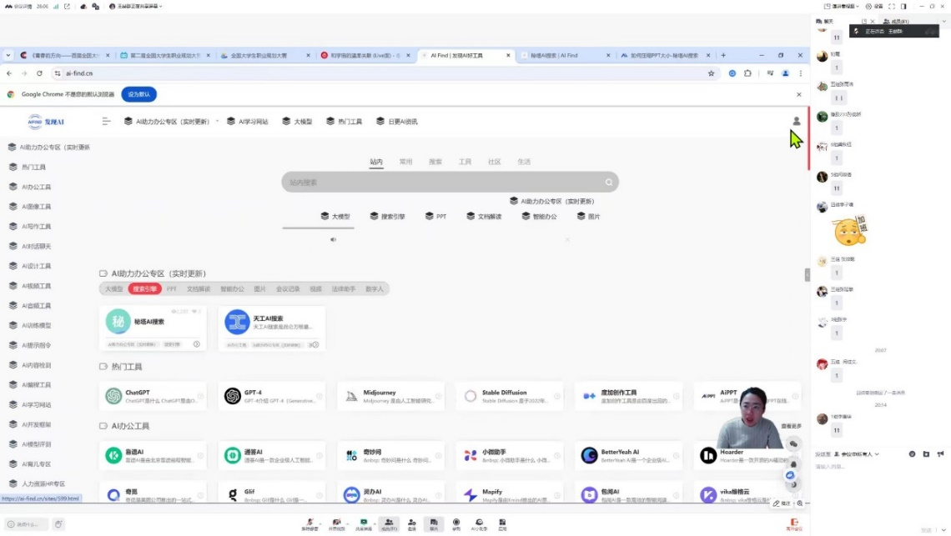Select the PPT category filter pill
Screen dimensions: 951x536
[171, 289]
